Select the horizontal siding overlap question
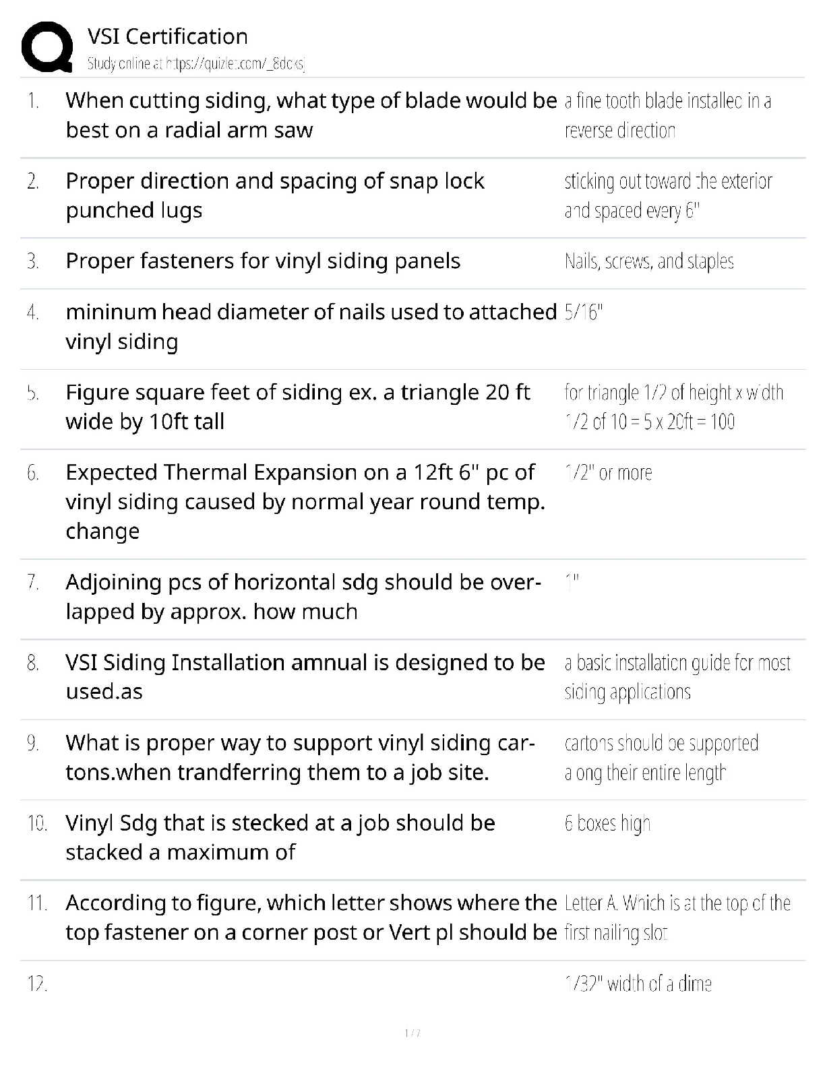This screenshot has width=825, height=1067. point(303,597)
